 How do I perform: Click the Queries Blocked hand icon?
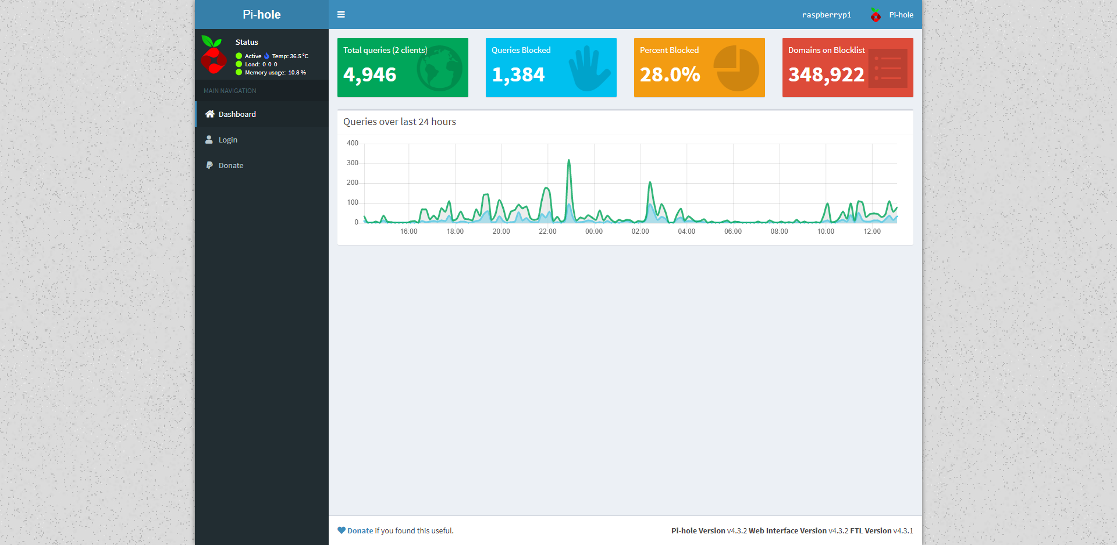tap(589, 68)
